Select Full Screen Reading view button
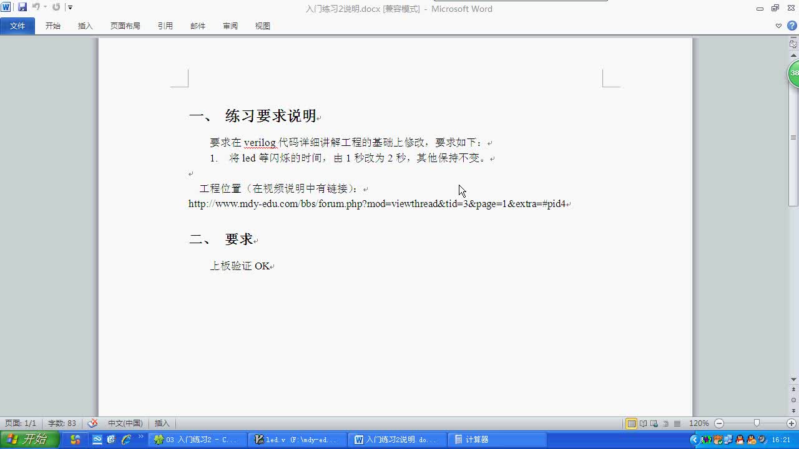The image size is (799, 449). (643, 423)
